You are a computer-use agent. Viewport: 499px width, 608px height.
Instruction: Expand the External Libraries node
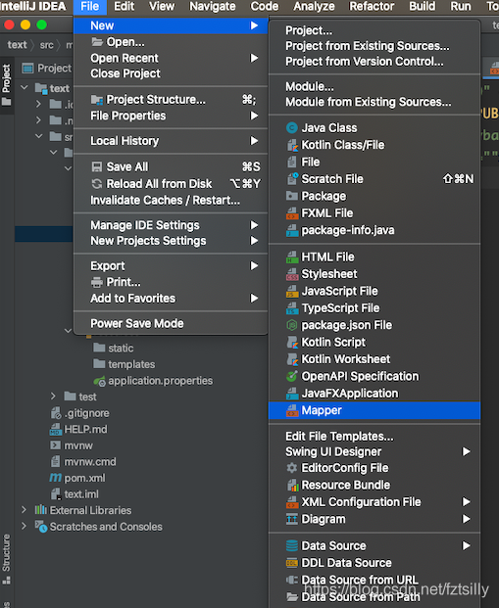[x=25, y=510]
